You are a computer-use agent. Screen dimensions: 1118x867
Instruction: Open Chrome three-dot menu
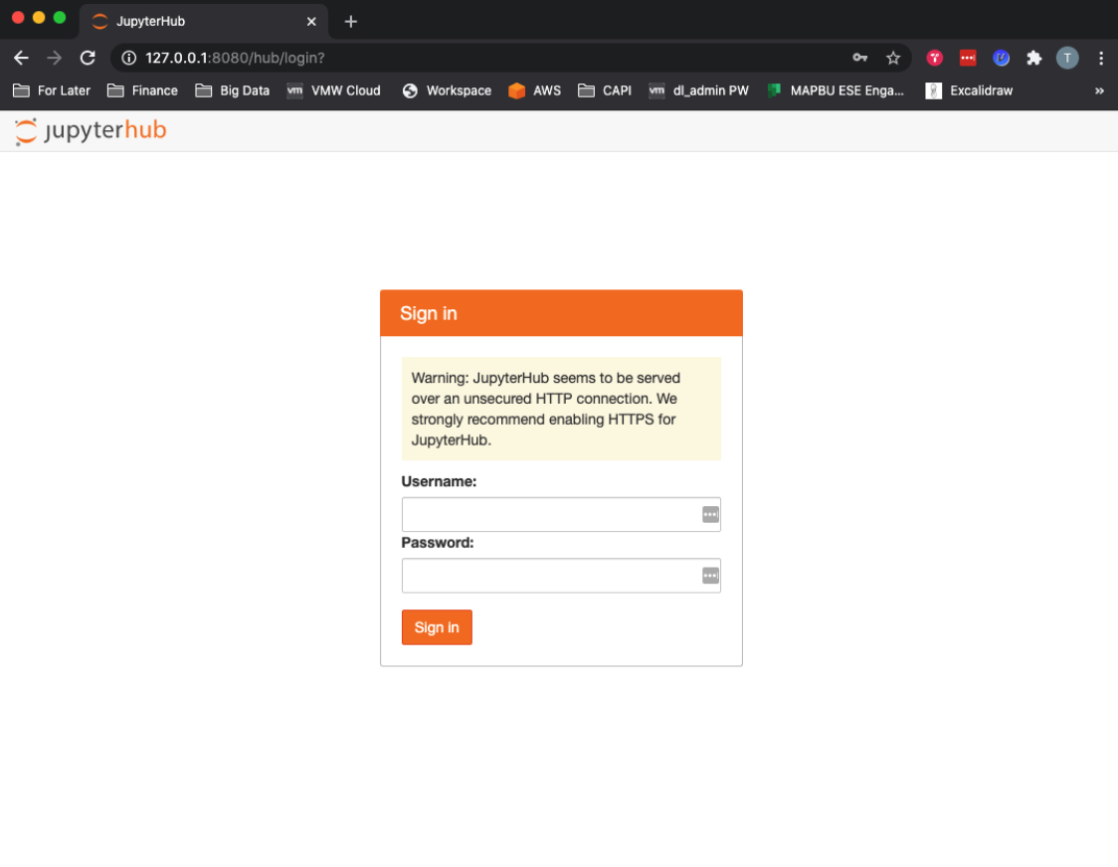[1100, 58]
